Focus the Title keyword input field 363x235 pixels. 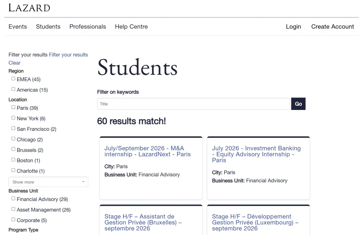tap(193, 104)
